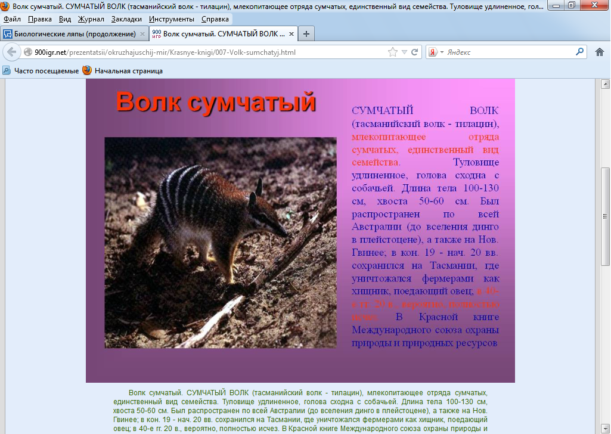The height and width of the screenshot is (434, 611).
Task: Open the Закладки menu
Action: pyautogui.click(x=126, y=19)
